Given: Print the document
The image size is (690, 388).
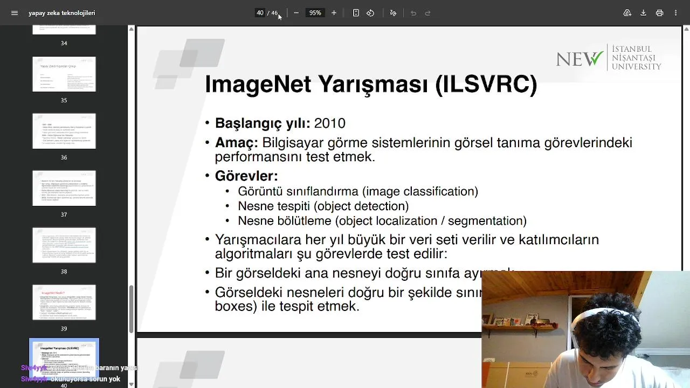Looking at the screenshot, I should [659, 13].
